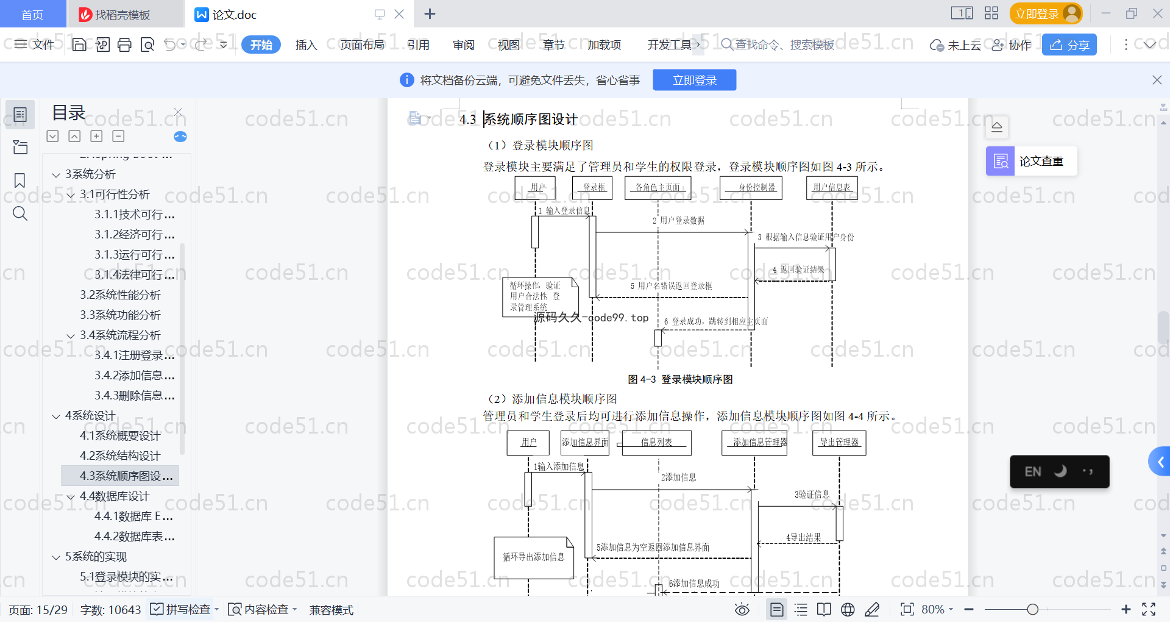The height and width of the screenshot is (622, 1170).
Task: Collapse all outline levels icon
Action: [x=74, y=136]
